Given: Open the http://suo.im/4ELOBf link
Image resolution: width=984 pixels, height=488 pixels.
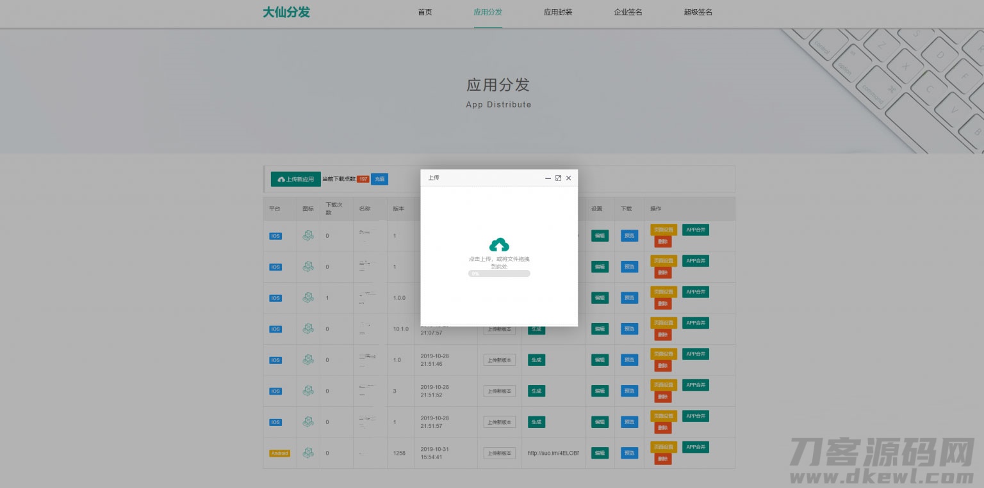Looking at the screenshot, I should [x=553, y=453].
